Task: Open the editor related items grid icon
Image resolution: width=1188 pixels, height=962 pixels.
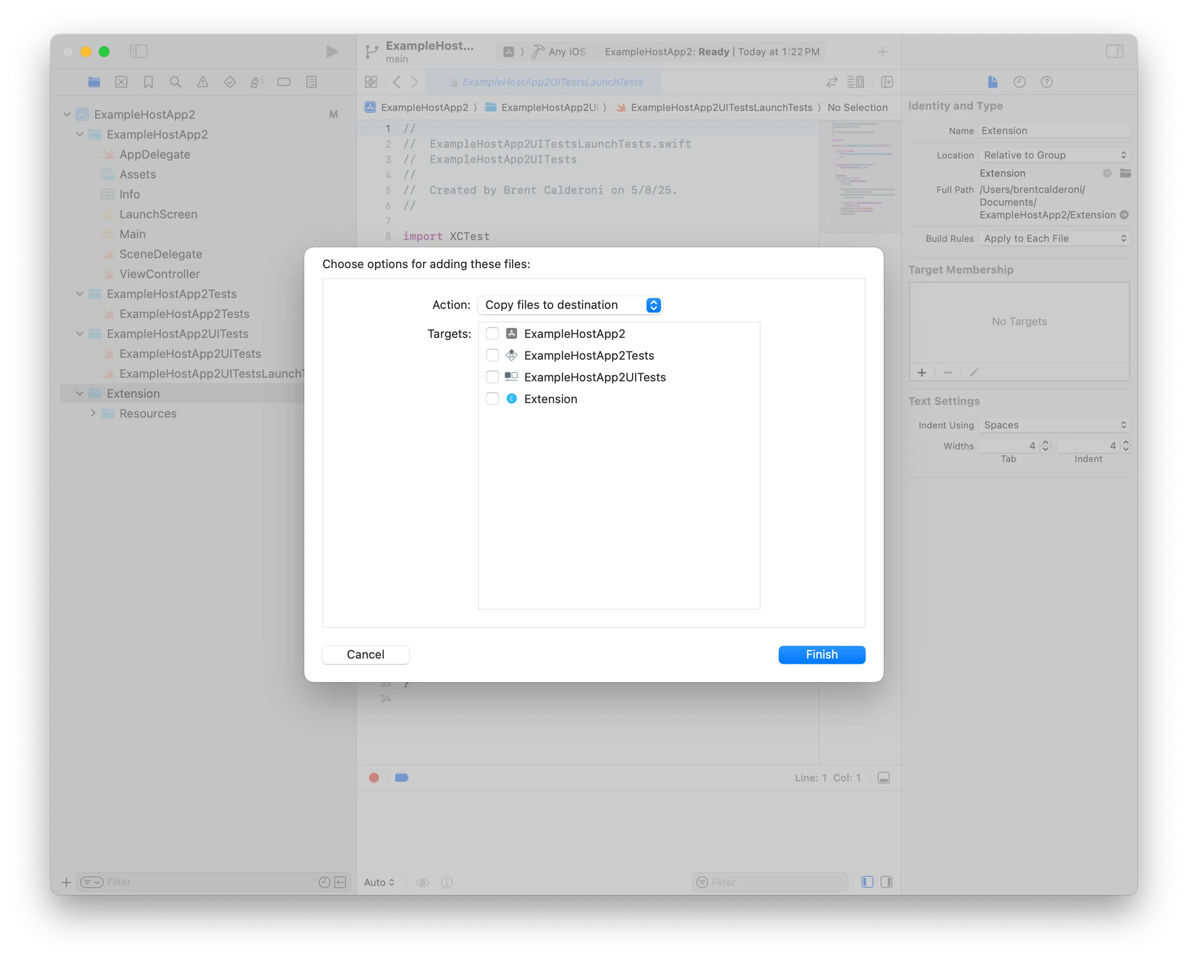Action: (x=371, y=82)
